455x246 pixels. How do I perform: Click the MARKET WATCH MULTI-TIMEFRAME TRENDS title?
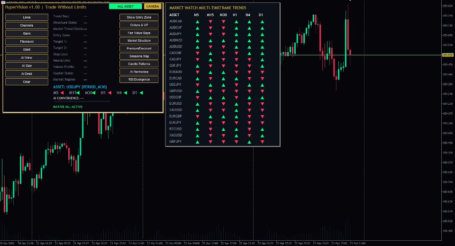[208, 8]
